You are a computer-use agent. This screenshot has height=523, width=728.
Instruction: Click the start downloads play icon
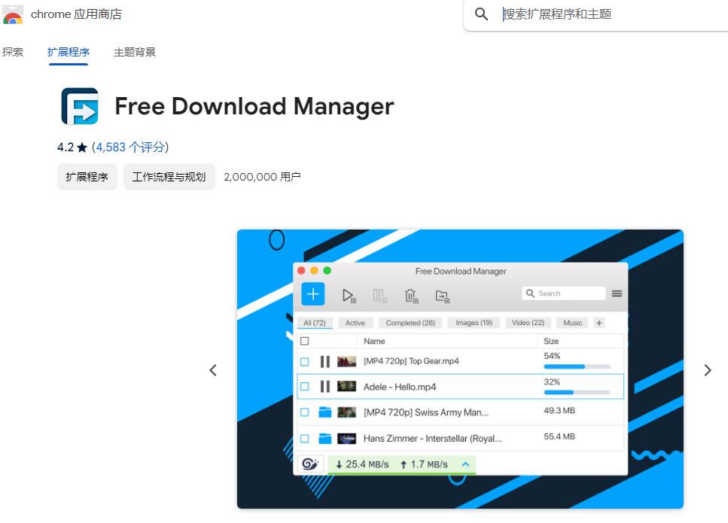click(x=349, y=296)
